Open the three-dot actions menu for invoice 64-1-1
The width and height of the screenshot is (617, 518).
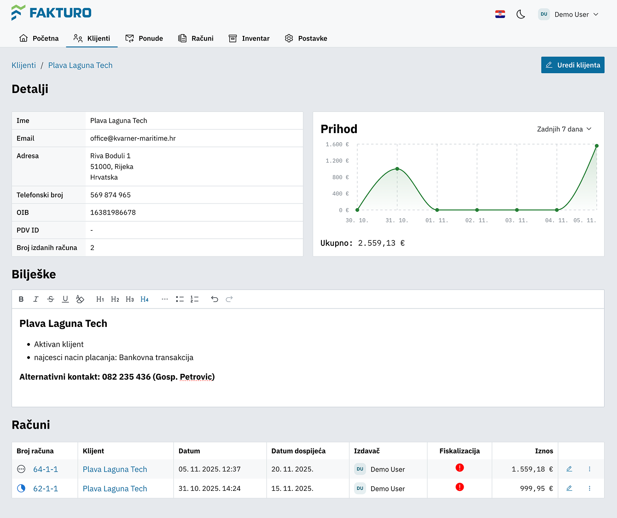click(x=589, y=469)
